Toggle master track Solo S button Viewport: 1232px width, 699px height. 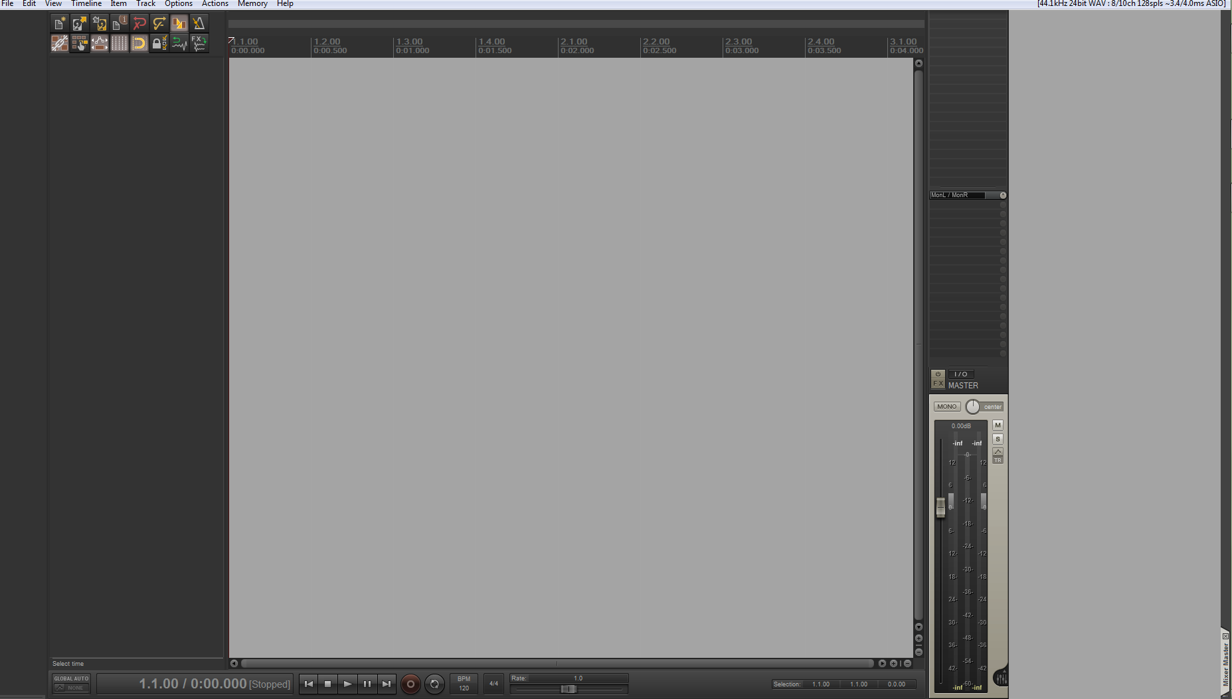click(998, 439)
